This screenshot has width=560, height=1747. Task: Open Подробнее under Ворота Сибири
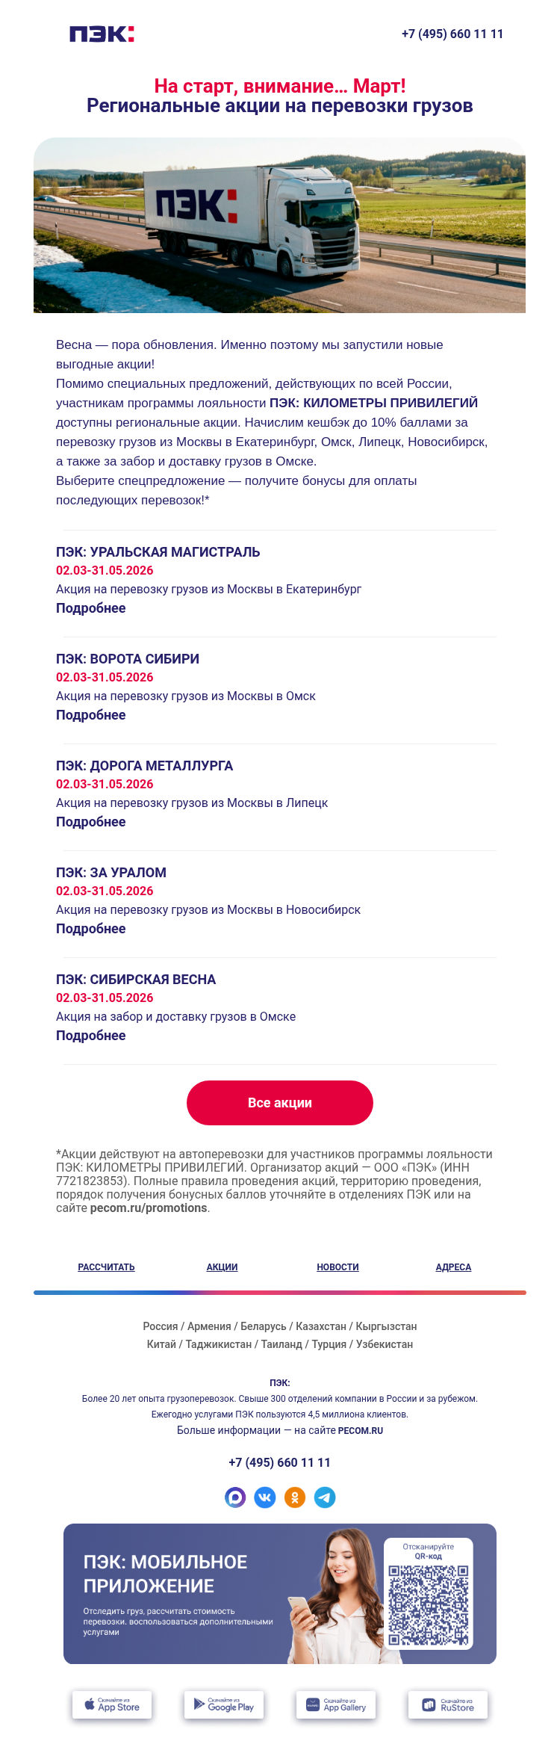tap(91, 715)
